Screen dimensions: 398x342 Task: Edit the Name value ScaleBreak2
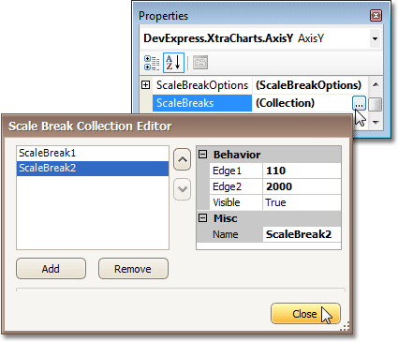pyautogui.click(x=302, y=234)
